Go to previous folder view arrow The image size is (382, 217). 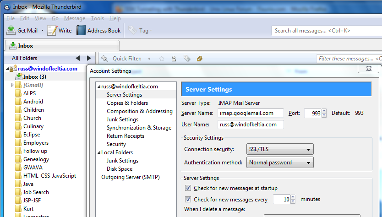[78, 58]
